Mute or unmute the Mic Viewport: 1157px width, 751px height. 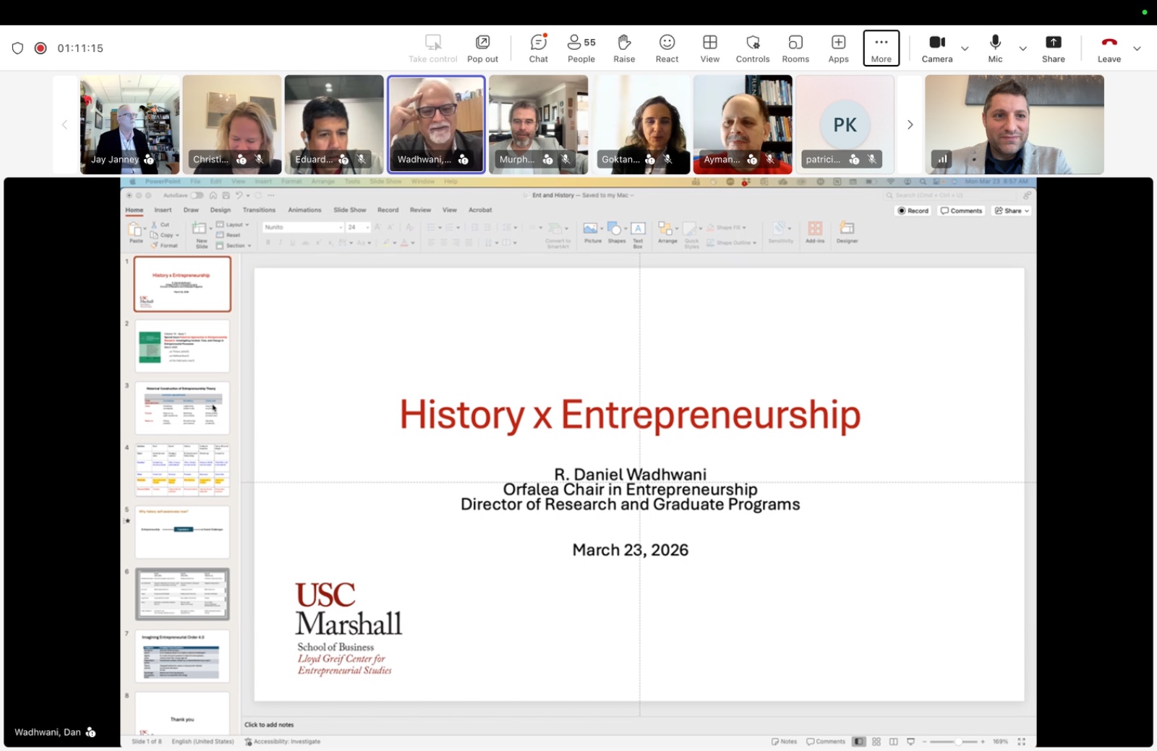995,48
